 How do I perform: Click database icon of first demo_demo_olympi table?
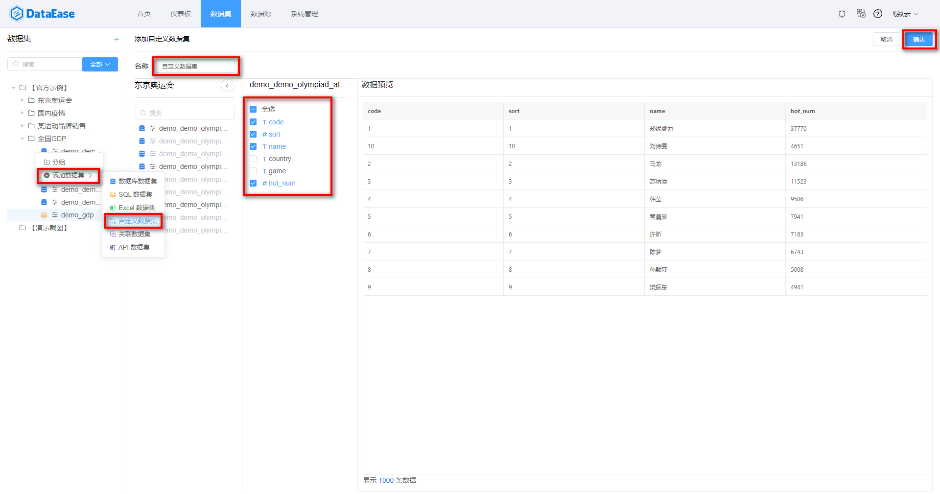tap(142, 128)
